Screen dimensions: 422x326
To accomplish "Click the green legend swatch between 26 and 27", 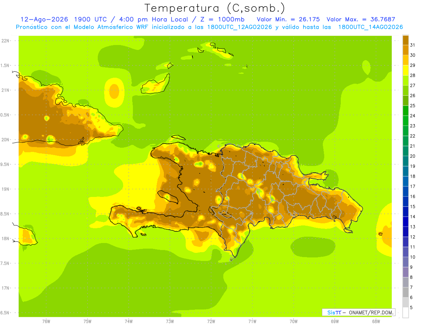I will (x=405, y=90).
